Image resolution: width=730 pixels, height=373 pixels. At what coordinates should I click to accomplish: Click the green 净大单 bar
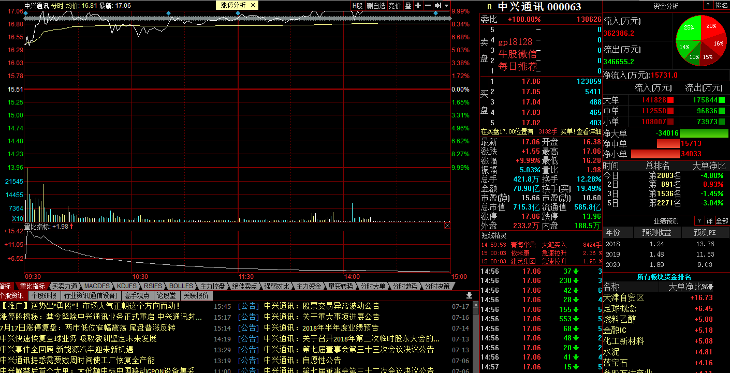(x=704, y=133)
